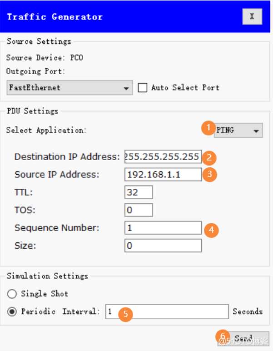The width and height of the screenshot is (273, 352).
Task: Click the TTL input field
Action: tap(139, 192)
